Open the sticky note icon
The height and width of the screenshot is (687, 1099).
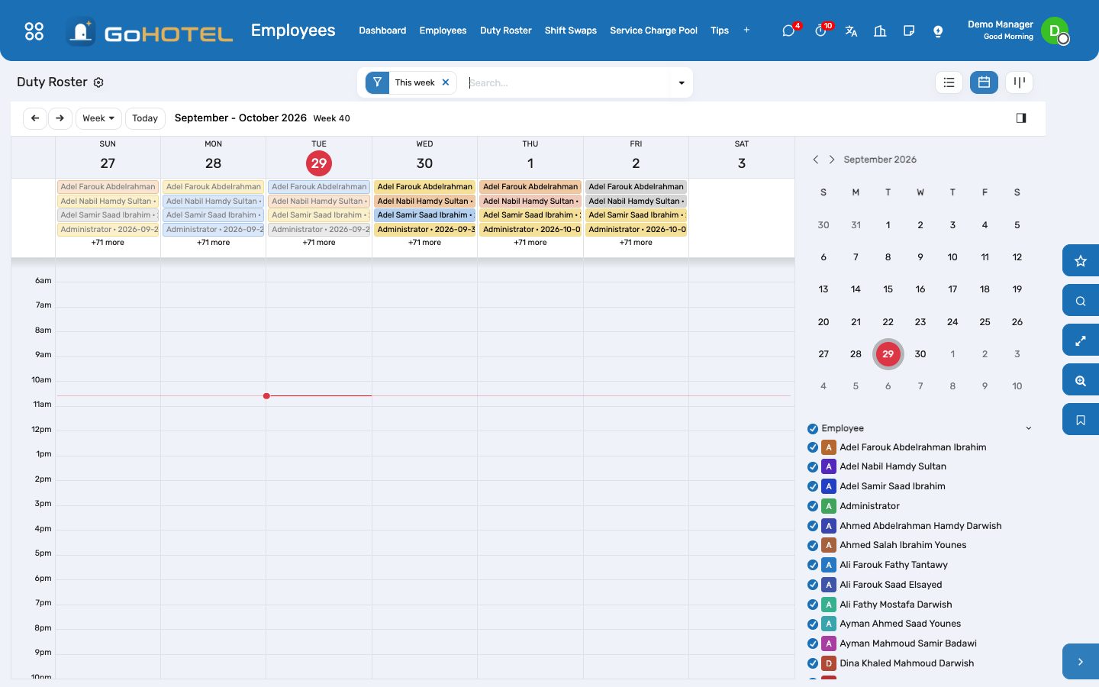pos(909,31)
